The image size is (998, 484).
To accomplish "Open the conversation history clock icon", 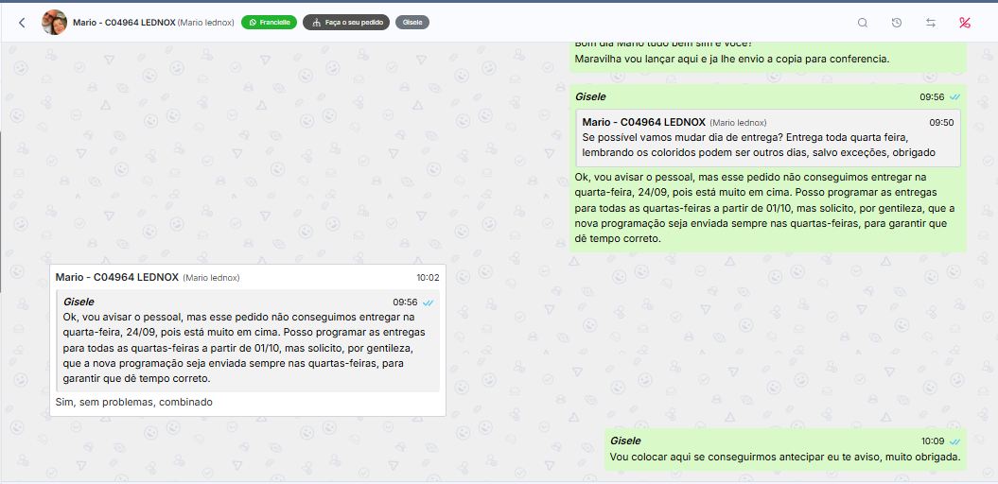I will [x=897, y=23].
